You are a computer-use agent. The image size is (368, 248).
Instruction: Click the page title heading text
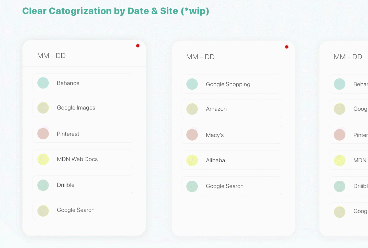[116, 11]
